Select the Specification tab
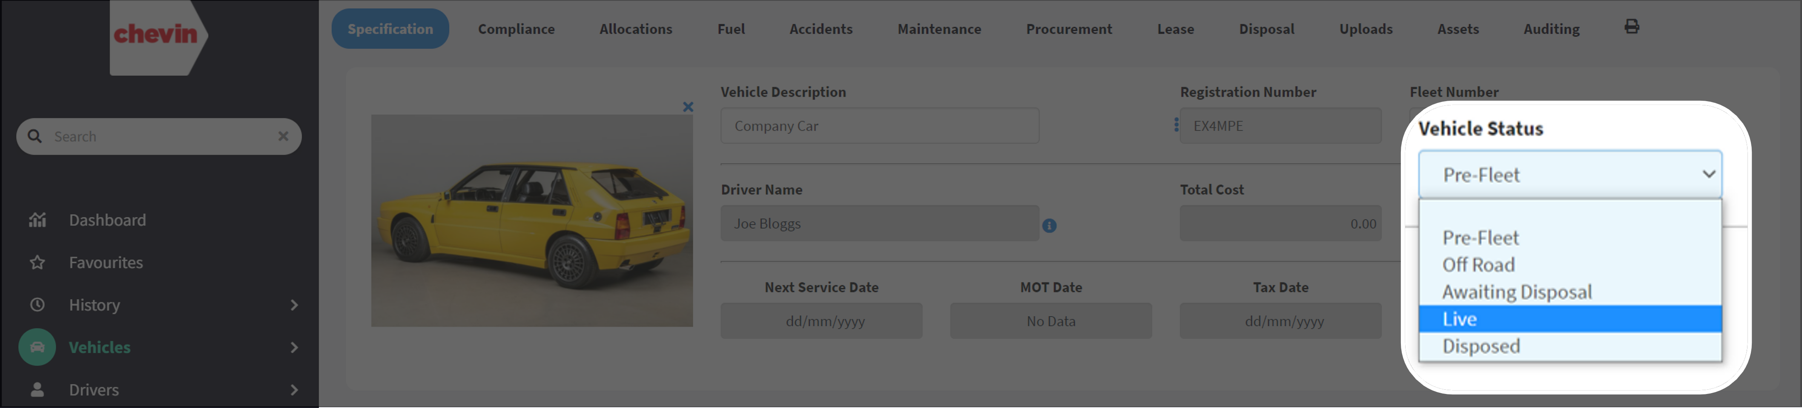The image size is (1802, 408). (390, 28)
